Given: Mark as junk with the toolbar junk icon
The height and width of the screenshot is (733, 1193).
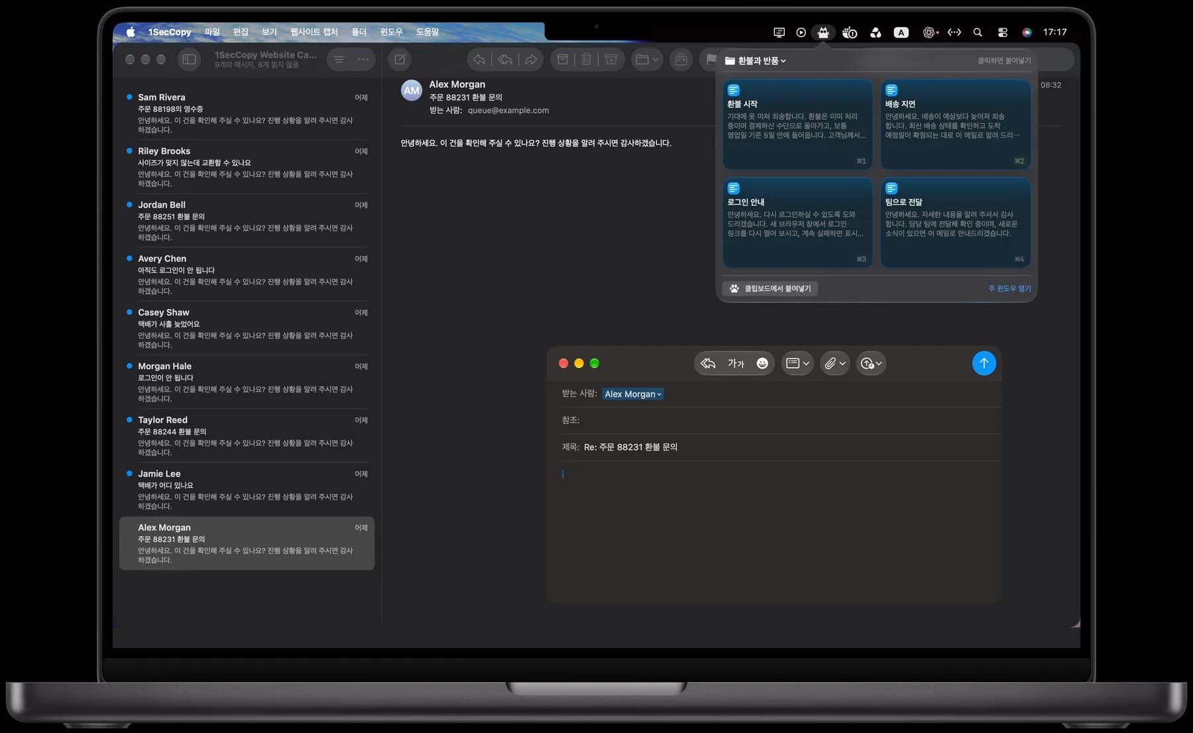Looking at the screenshot, I should [x=611, y=60].
